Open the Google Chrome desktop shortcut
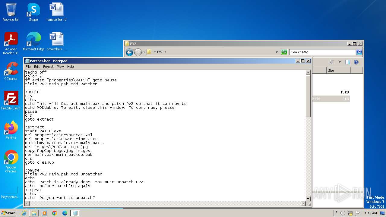The height and width of the screenshot is (217, 386). 11,162
